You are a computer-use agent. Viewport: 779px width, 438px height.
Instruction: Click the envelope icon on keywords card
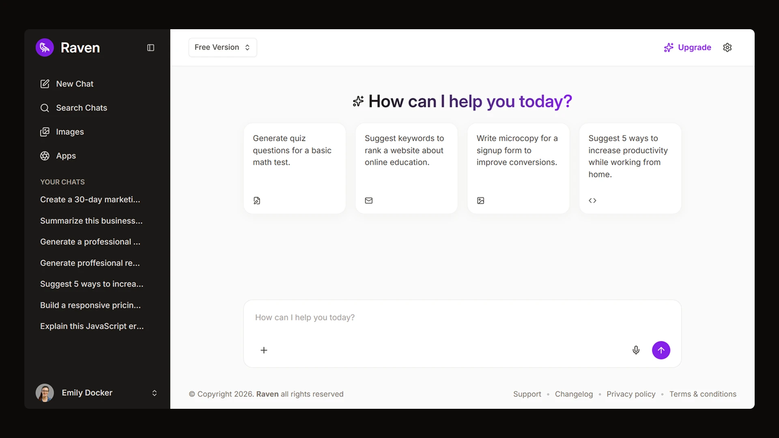tap(368, 200)
